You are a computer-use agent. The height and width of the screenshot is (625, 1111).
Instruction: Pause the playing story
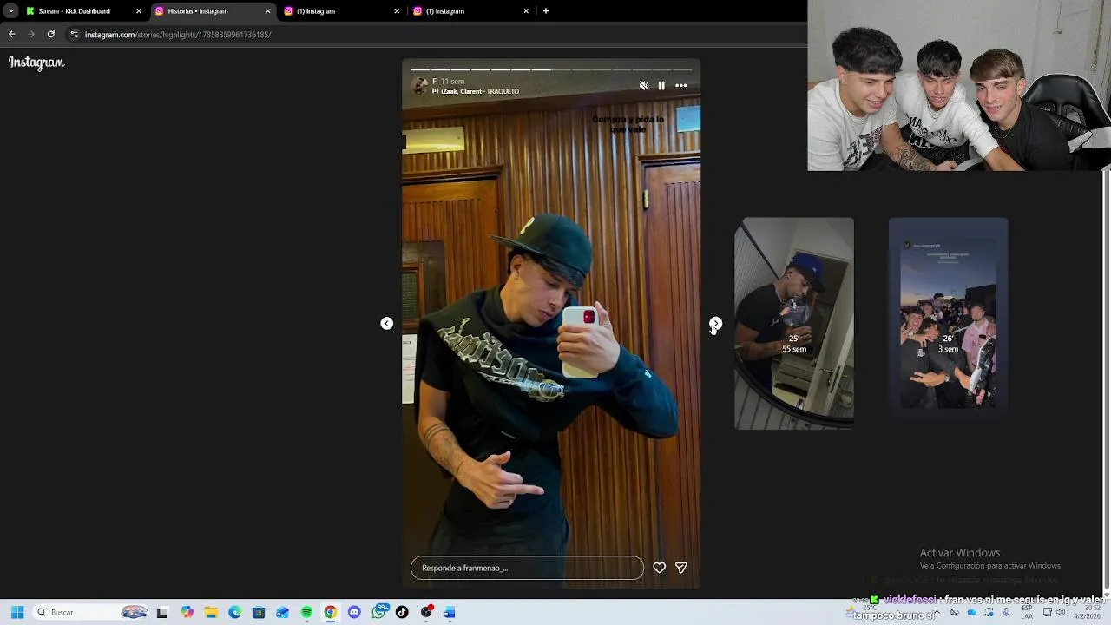[x=661, y=86]
